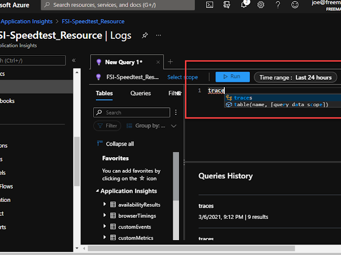
Task: Click the lightbulb icon beside FSI-Speedtest_Res scope
Action: 98,76
